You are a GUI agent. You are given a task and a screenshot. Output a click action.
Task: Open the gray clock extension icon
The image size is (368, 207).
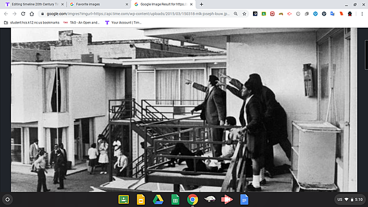pyautogui.click(x=298, y=14)
